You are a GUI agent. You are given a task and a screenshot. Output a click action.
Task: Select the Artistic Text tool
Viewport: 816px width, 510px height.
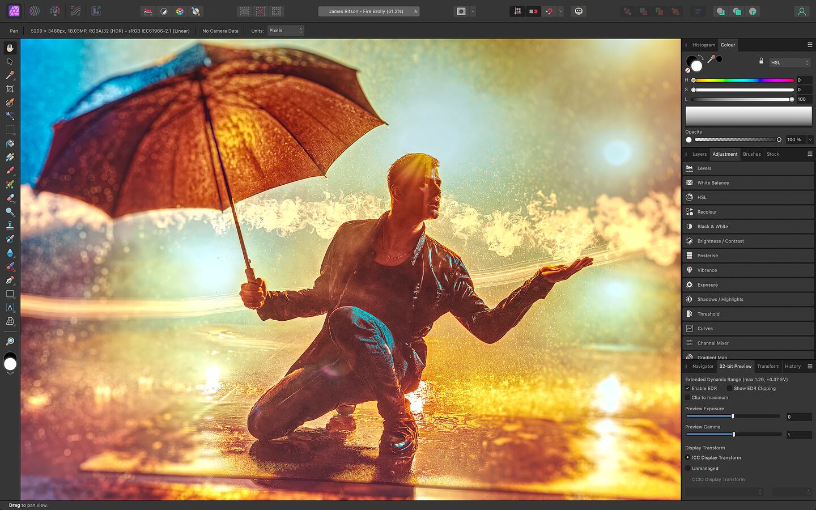pos(10,307)
